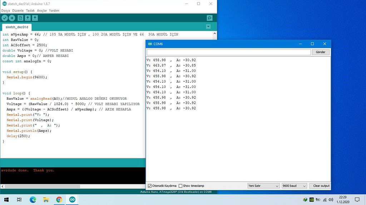Image resolution: width=366 pixels, height=205 pixels.
Task: Open the Windows Start menu
Action: [6, 200]
